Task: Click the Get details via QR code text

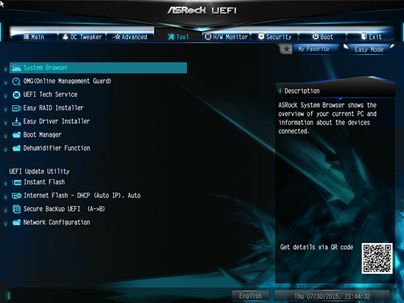Action: pos(316,247)
